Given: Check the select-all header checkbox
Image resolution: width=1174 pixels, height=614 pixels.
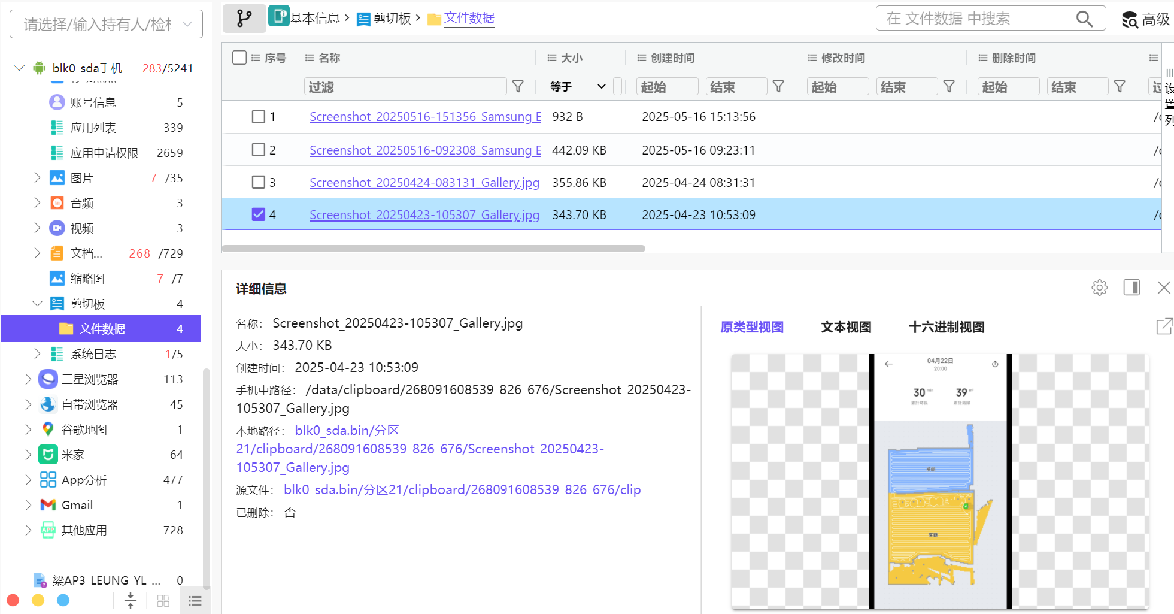Looking at the screenshot, I should click(239, 58).
